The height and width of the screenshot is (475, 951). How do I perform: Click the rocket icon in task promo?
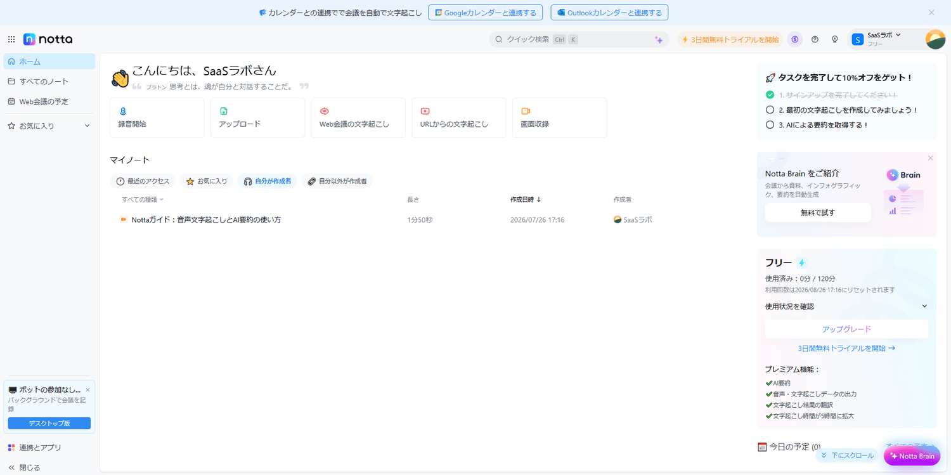[770, 78]
